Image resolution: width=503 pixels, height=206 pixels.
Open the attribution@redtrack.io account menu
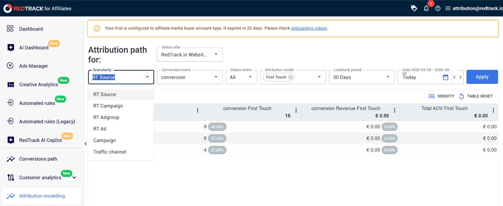point(477,9)
